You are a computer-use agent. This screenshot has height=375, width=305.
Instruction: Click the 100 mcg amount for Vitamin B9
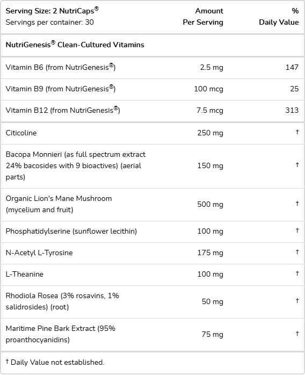tap(208, 89)
